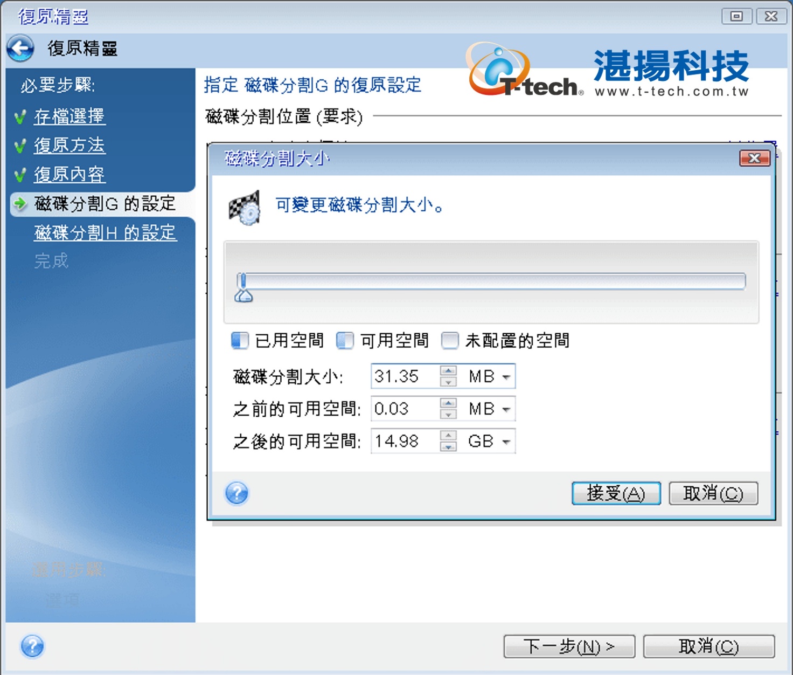Edit the 0.03 free space before field
The height and width of the screenshot is (675, 793).
click(405, 409)
